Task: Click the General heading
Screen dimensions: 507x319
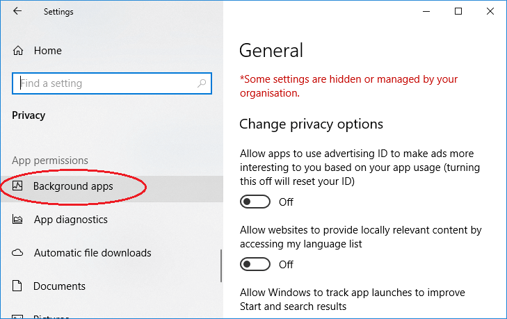Action: pos(271,51)
